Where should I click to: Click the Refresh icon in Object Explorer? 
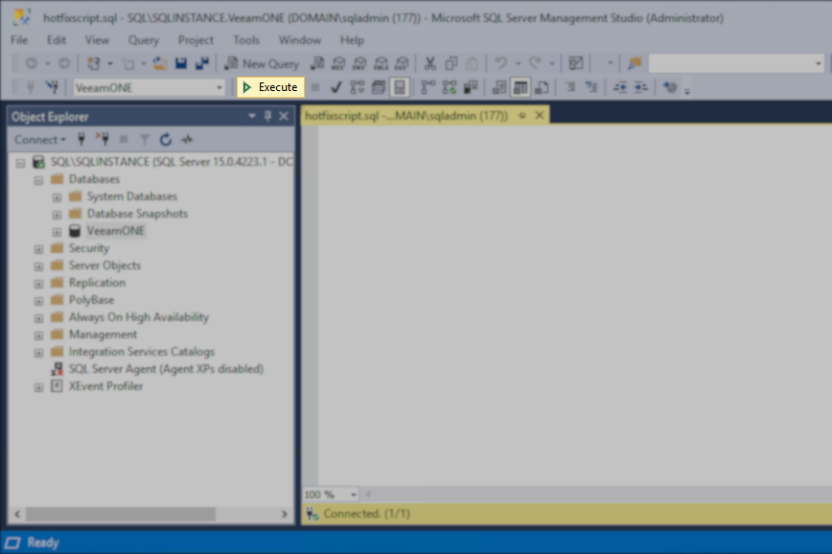pyautogui.click(x=166, y=140)
